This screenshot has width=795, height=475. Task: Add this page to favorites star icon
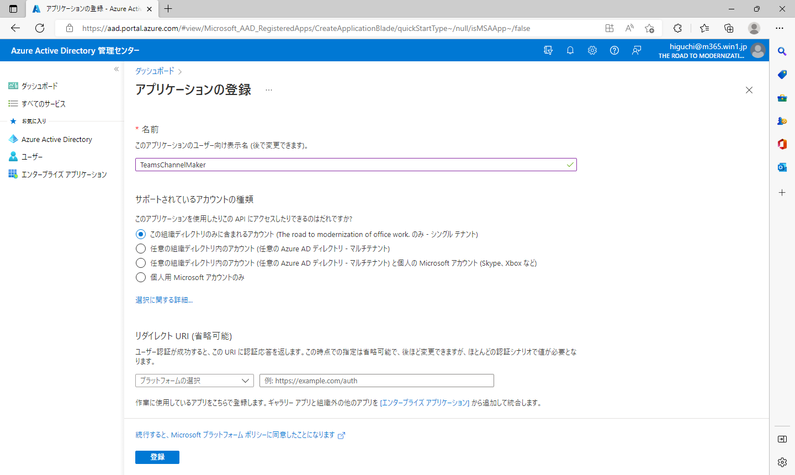click(x=649, y=28)
